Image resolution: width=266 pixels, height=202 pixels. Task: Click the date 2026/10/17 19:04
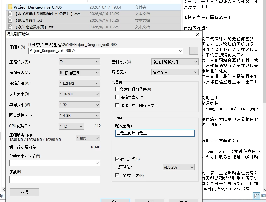point(105,7)
